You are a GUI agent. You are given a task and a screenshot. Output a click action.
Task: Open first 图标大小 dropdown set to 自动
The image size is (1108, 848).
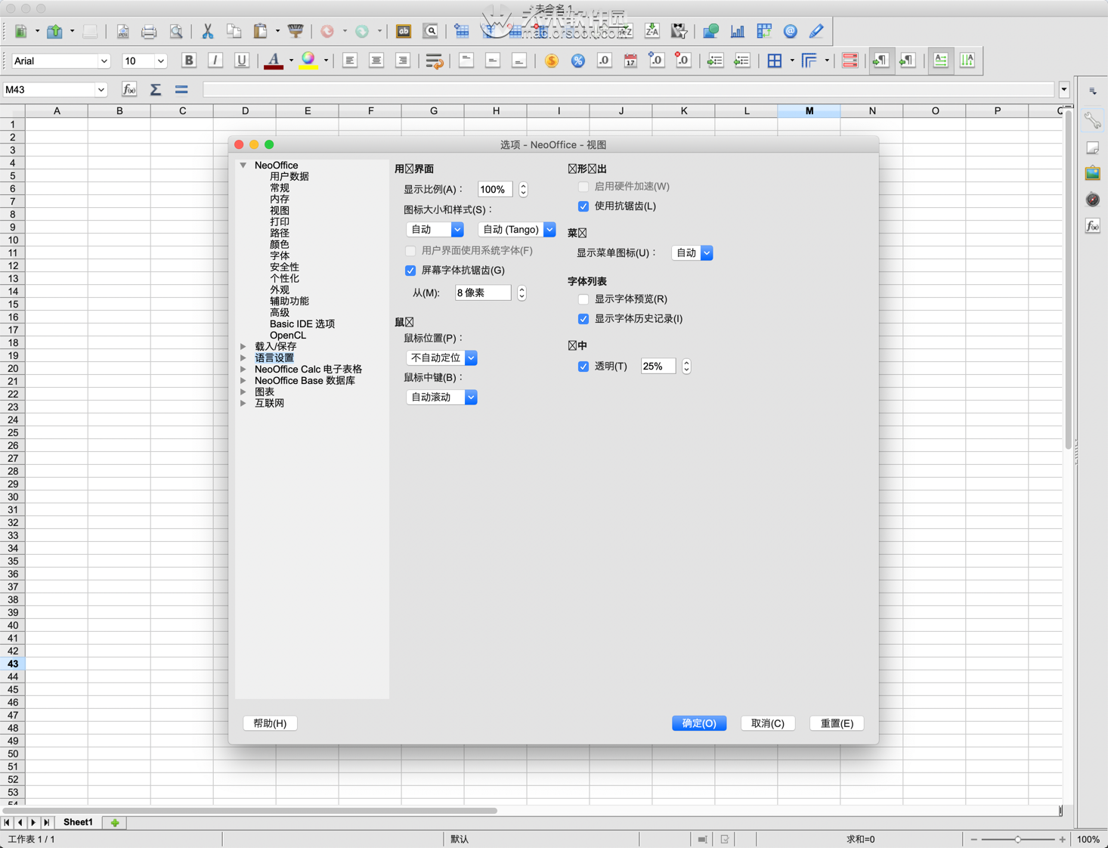pyautogui.click(x=435, y=229)
